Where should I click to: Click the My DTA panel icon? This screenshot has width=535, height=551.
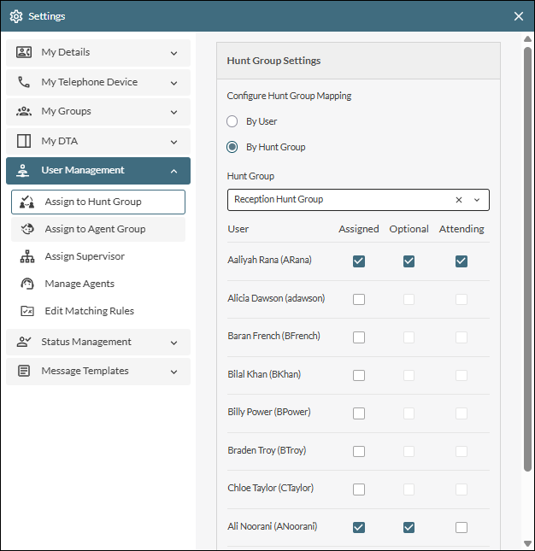[x=24, y=141]
